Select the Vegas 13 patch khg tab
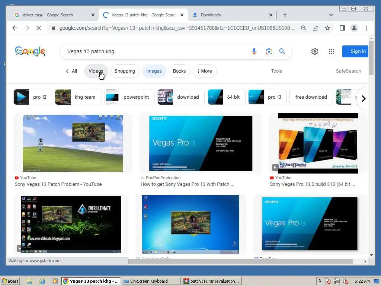Image resolution: width=381 pixels, height=286 pixels. [143, 15]
